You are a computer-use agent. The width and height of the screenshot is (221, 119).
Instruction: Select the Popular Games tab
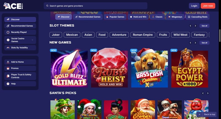(x=115, y=17)
